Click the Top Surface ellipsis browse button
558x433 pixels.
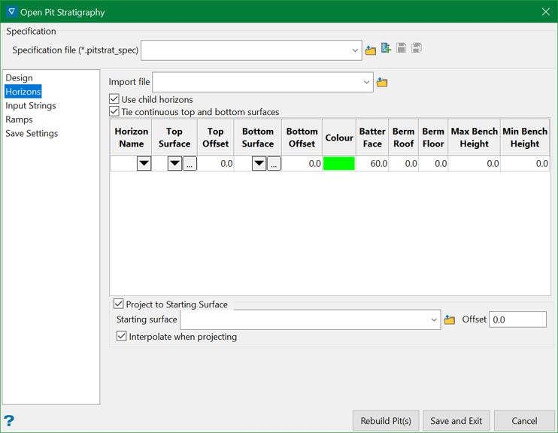[190, 163]
